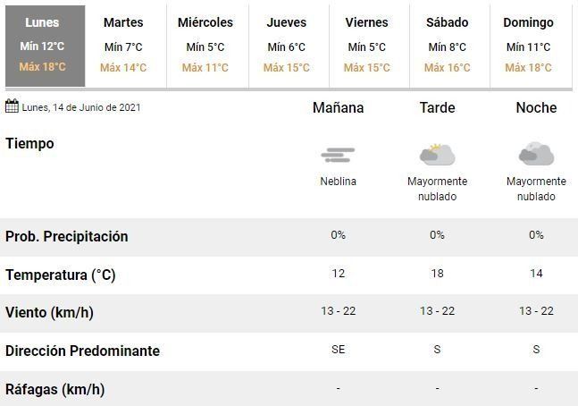Click the cloudy night icon for Noche
Screen dimensions: 578x406
(536, 154)
